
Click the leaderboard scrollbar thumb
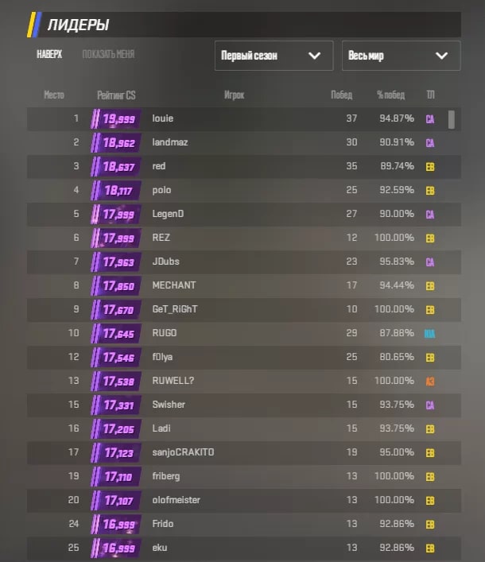coord(452,119)
